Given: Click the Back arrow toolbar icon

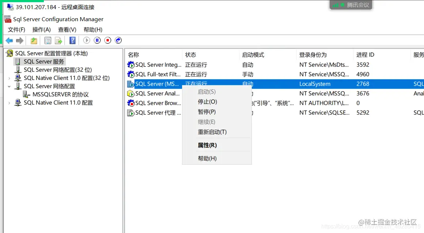Looking at the screenshot, I should coord(9,41).
